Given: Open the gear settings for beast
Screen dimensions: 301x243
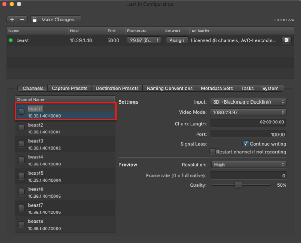Looking at the screenshot, I should tap(286, 40).
